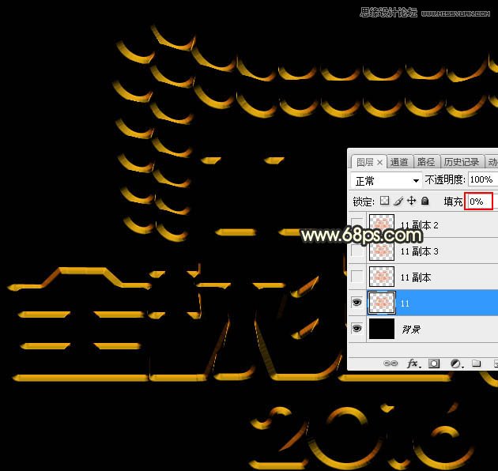This screenshot has height=471, width=498.
Task: Click the 不透明度 100% opacity field
Action: pyautogui.click(x=482, y=179)
